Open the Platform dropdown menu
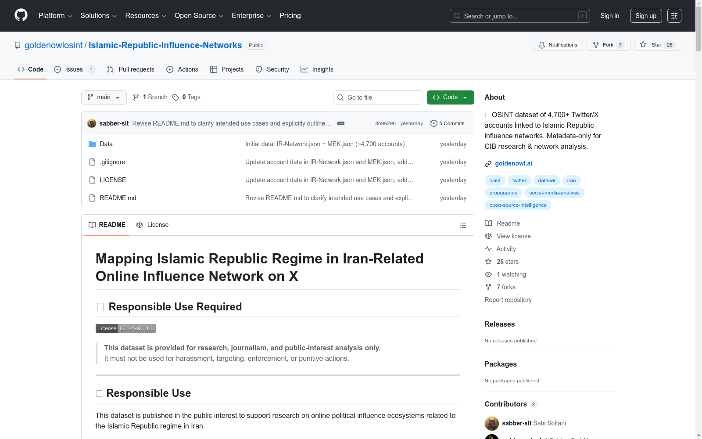This screenshot has height=439, width=702. 55,16
